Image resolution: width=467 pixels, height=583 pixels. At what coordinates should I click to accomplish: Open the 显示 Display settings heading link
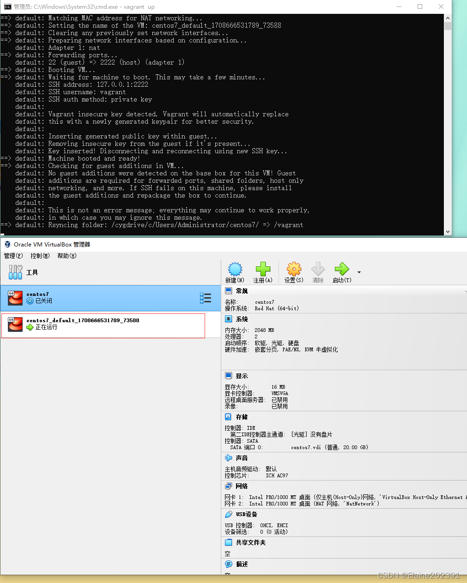coord(242,376)
